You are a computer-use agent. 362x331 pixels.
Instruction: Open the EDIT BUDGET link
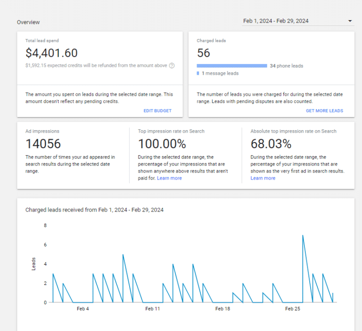(x=157, y=111)
